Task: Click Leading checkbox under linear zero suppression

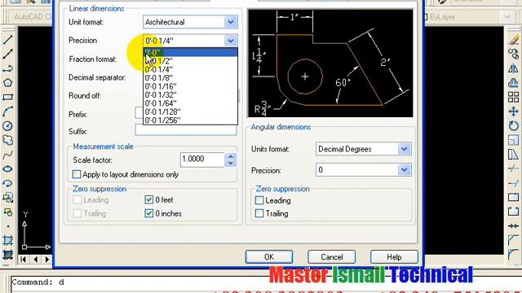Action: (77, 199)
